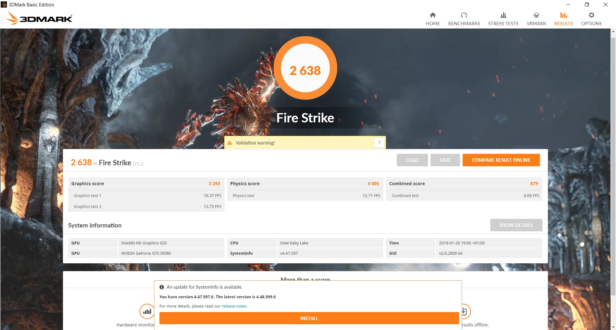Click Intel Kaby Lake CPU value
Screen dimensions: 616x330
click(x=330, y=243)
